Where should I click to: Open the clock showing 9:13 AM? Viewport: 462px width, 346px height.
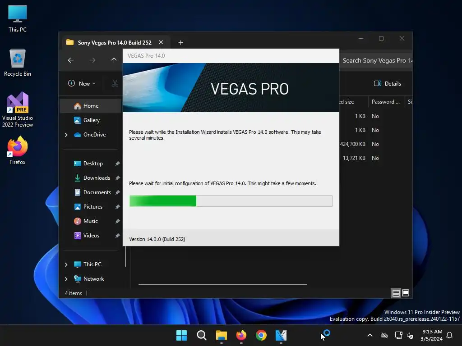432,335
